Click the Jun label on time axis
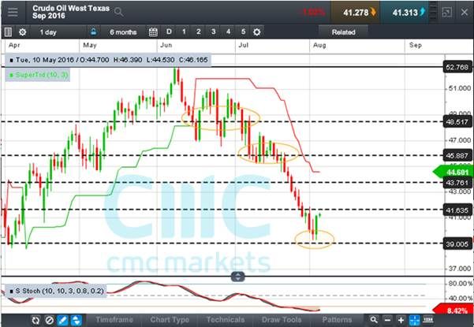Viewport: 474px width, 327px height. point(166,45)
